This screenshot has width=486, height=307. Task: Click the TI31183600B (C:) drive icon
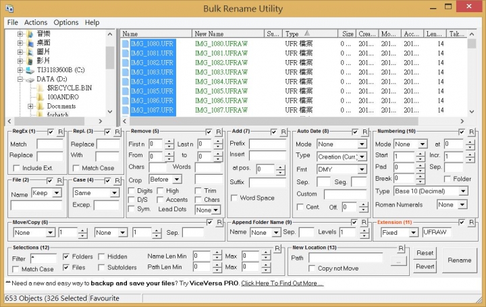coord(30,70)
